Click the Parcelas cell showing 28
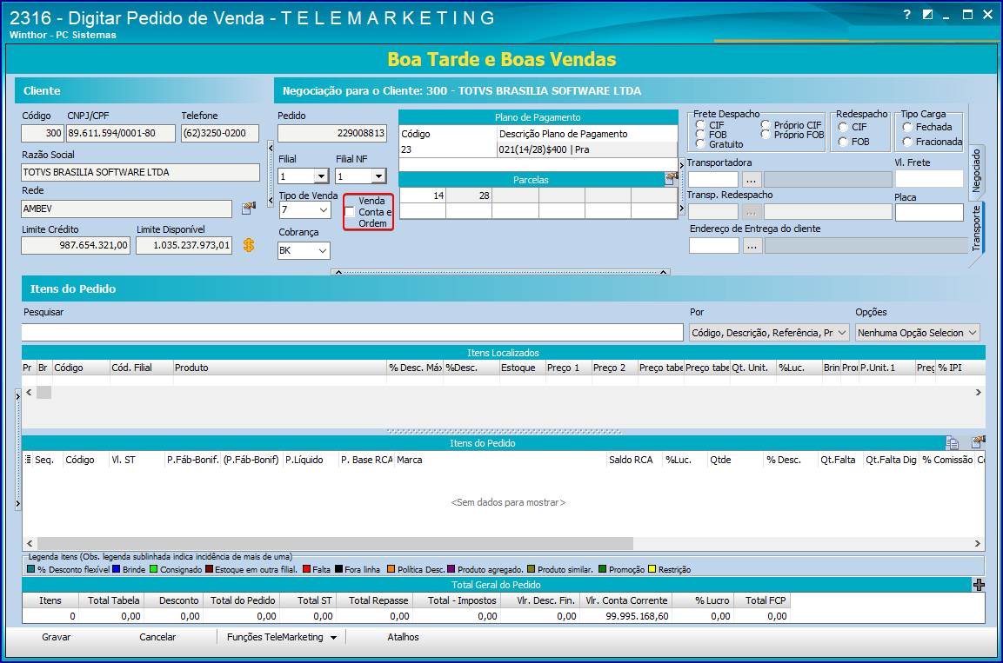Viewport: 1003px width, 663px height. (469, 196)
